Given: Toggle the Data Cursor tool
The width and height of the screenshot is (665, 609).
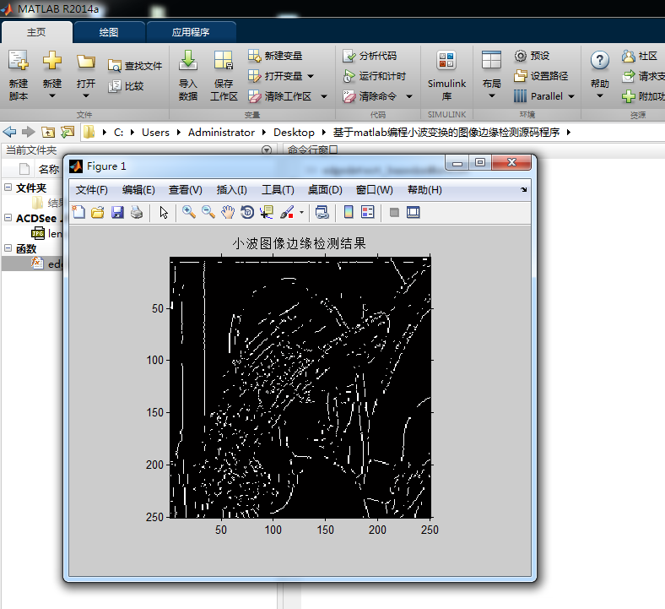Looking at the screenshot, I should tap(267, 212).
